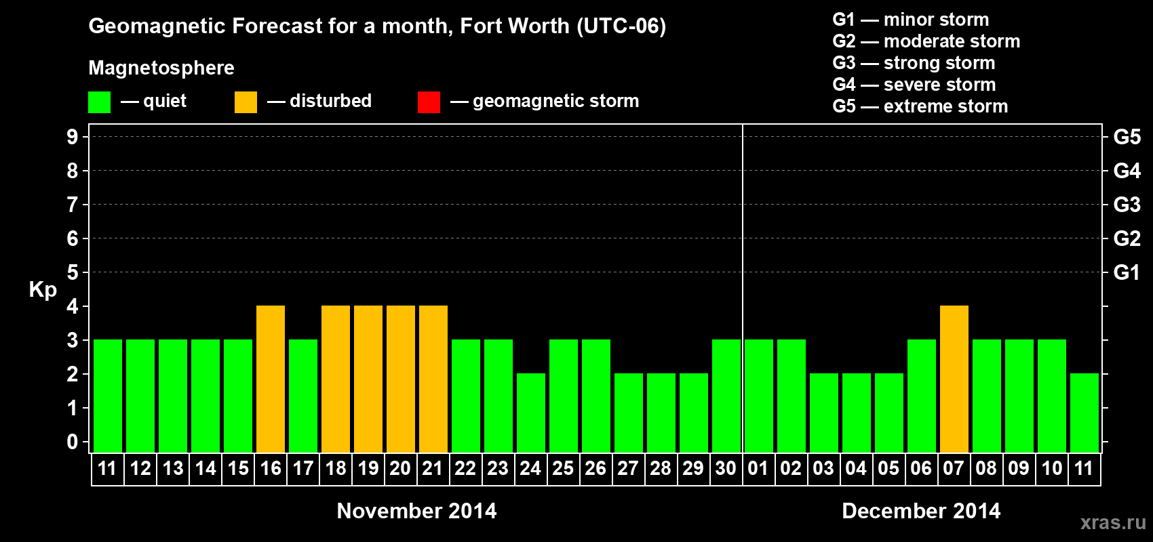Viewport: 1153px width, 542px height.
Task: Click date cell 01 under December
Action: (x=759, y=469)
